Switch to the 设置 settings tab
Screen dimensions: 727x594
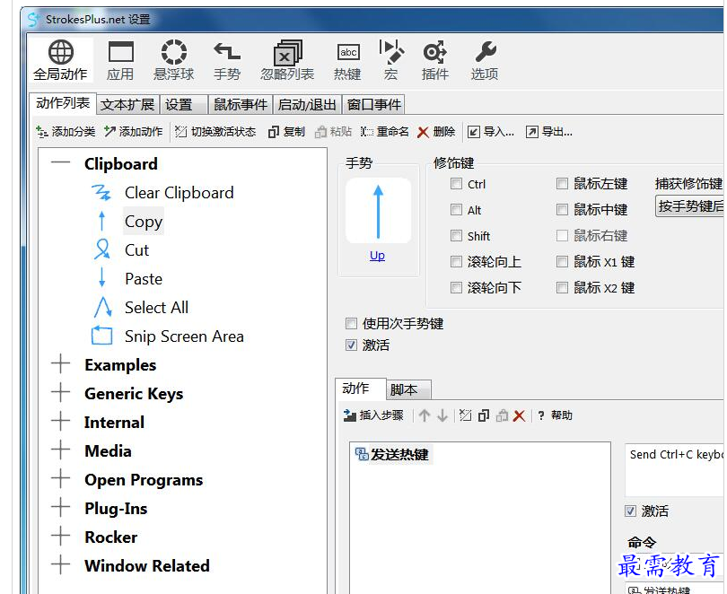pos(184,105)
